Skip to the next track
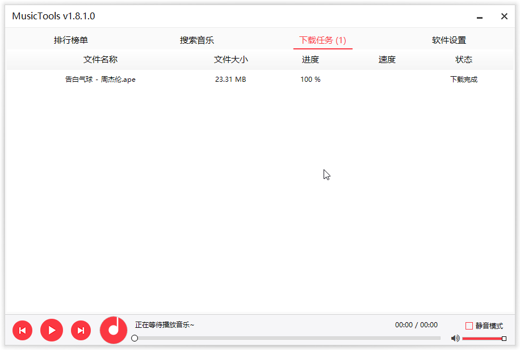 tap(81, 330)
